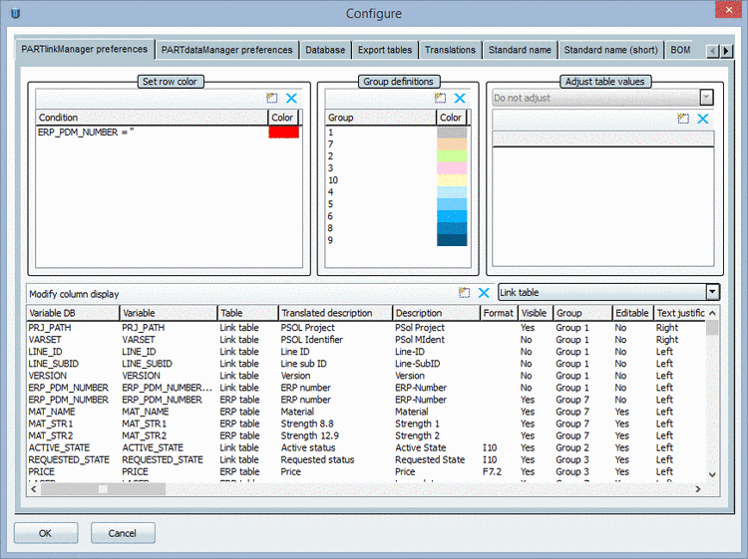Screen dimensions: 748x559
Task: Click the Cancel button
Action: point(123,533)
